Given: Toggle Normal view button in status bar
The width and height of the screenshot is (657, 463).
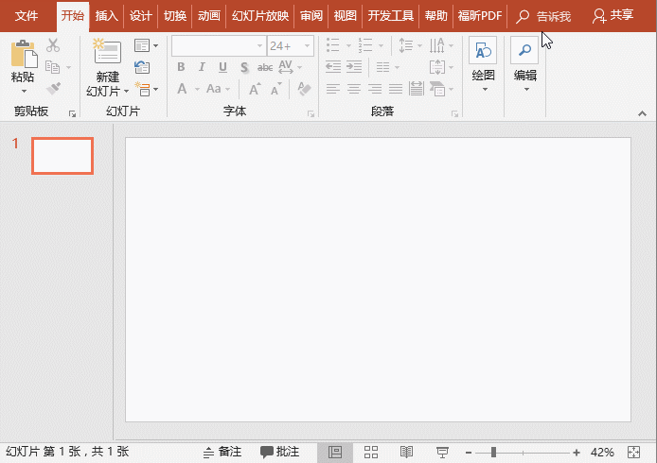Looking at the screenshot, I should [x=335, y=453].
